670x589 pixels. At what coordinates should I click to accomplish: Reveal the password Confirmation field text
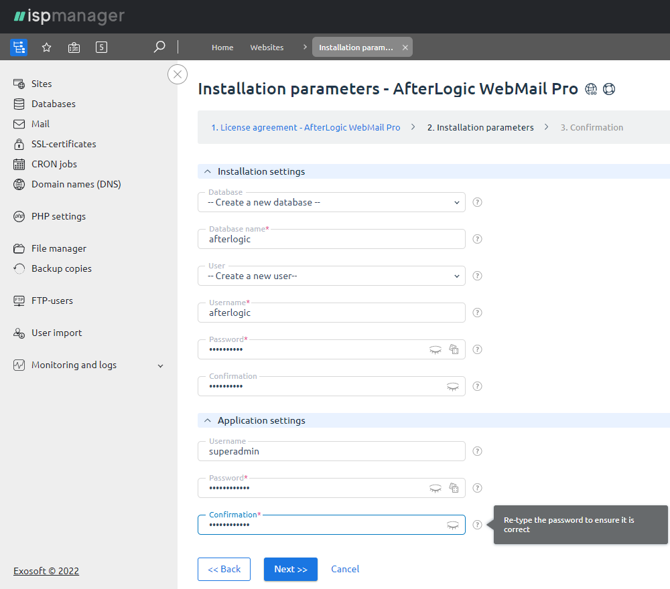click(453, 386)
